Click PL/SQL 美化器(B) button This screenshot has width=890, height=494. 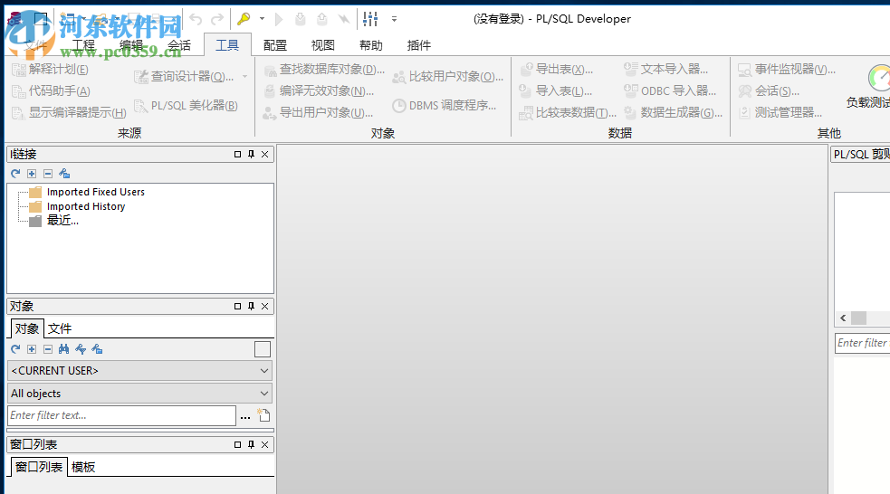click(186, 106)
